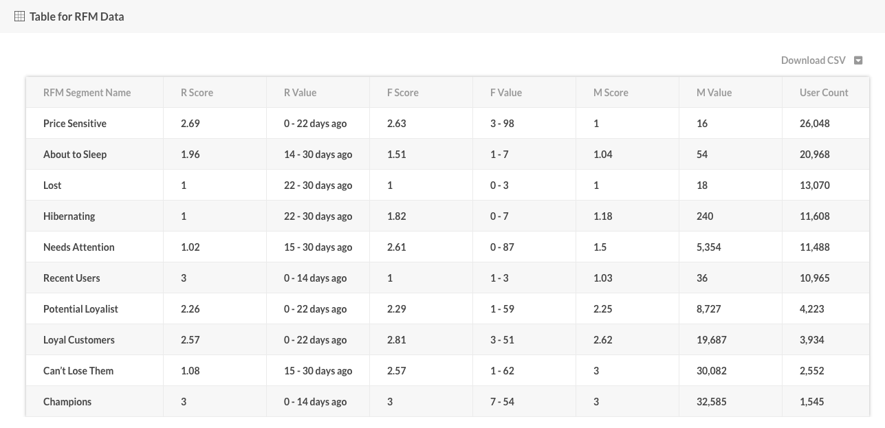Sort by F Score column header
Screen dimensions: 885x428
tap(402, 93)
